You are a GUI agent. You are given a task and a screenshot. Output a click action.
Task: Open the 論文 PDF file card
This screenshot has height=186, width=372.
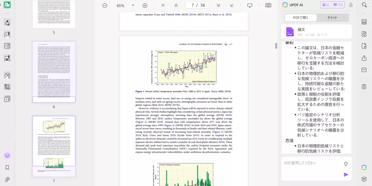click(x=316, y=32)
